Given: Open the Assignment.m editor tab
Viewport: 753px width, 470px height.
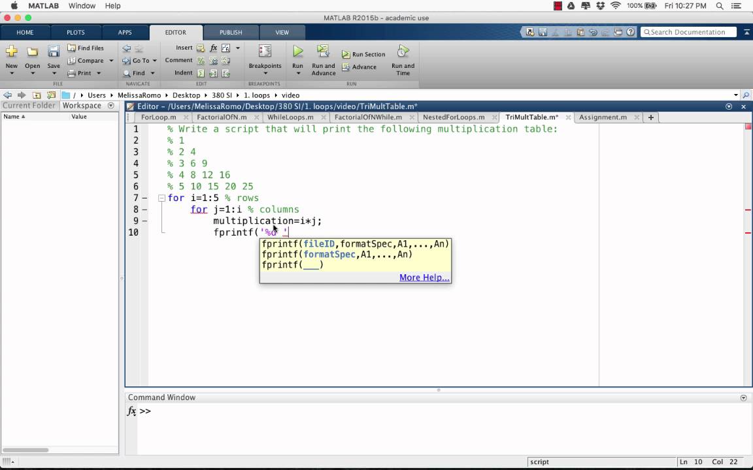Looking at the screenshot, I should (x=603, y=117).
